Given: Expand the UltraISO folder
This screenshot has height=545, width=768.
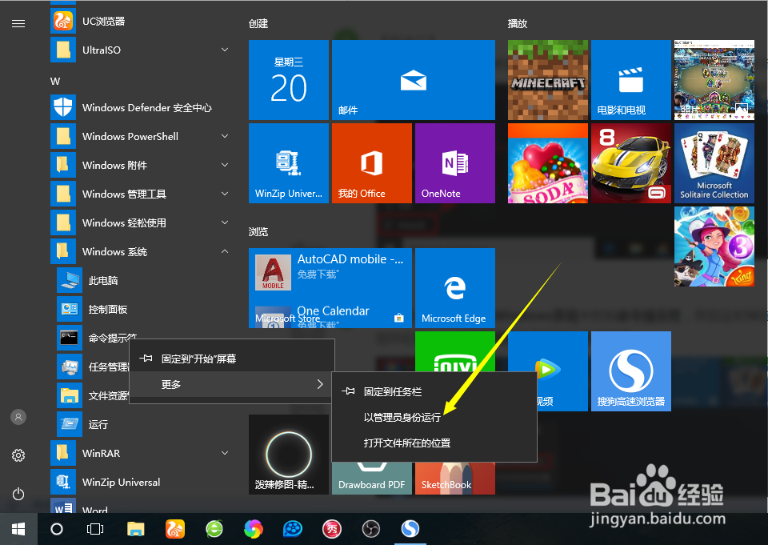Looking at the screenshot, I should [225, 50].
